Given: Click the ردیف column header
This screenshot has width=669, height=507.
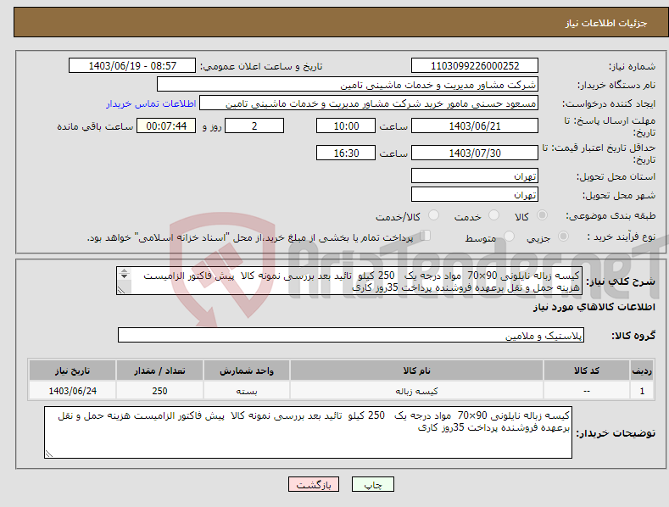Looking at the screenshot, I should (642, 370).
